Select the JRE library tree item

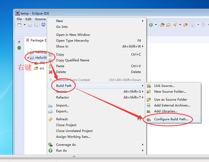click(x=41, y=63)
